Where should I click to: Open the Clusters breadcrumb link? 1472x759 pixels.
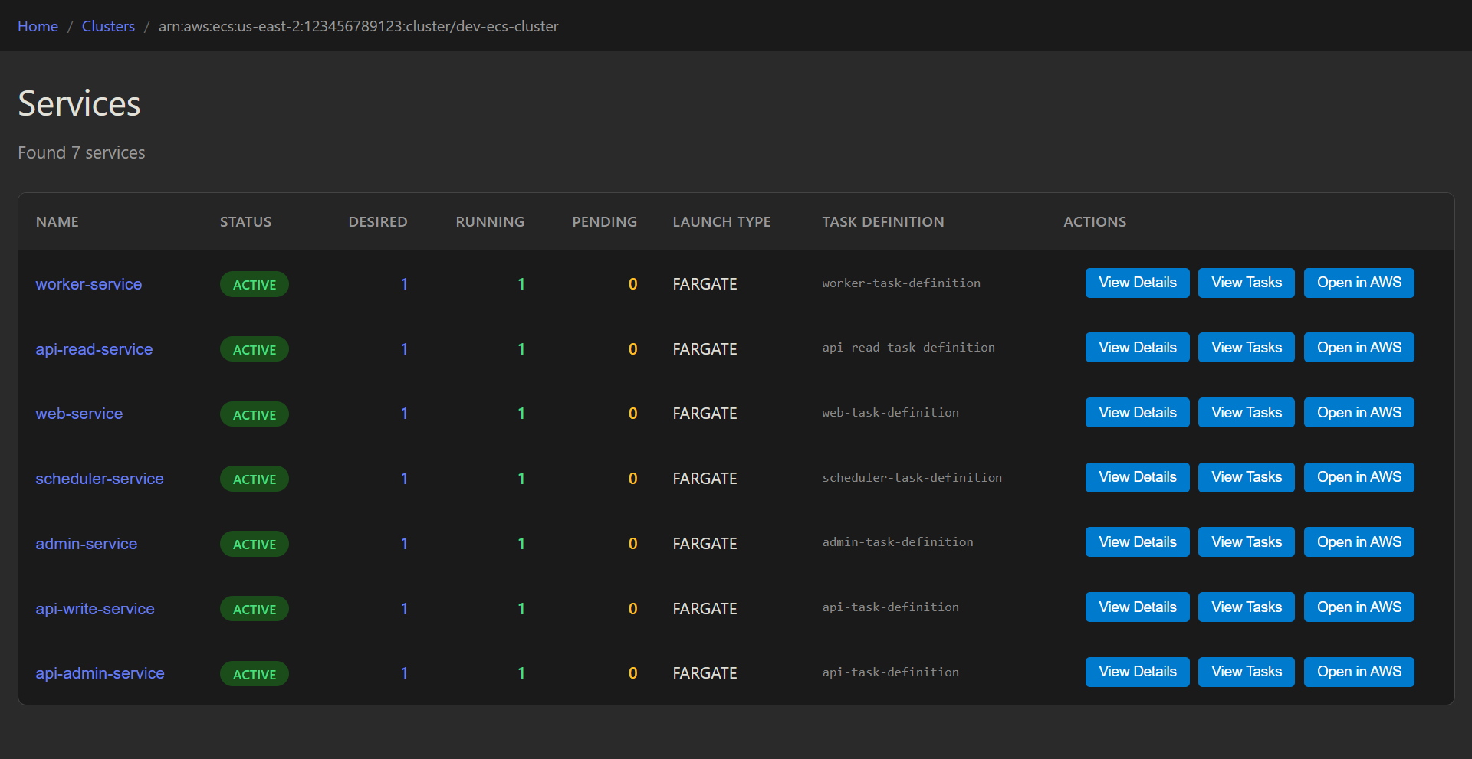coord(108,26)
